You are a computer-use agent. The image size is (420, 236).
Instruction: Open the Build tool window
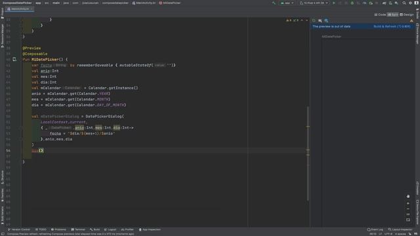click(94, 229)
